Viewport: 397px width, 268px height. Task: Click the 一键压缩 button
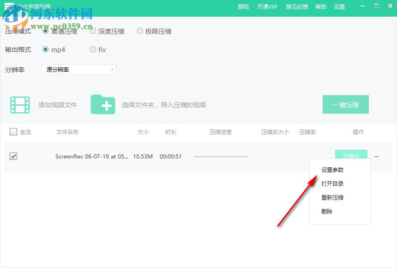tap(345, 104)
